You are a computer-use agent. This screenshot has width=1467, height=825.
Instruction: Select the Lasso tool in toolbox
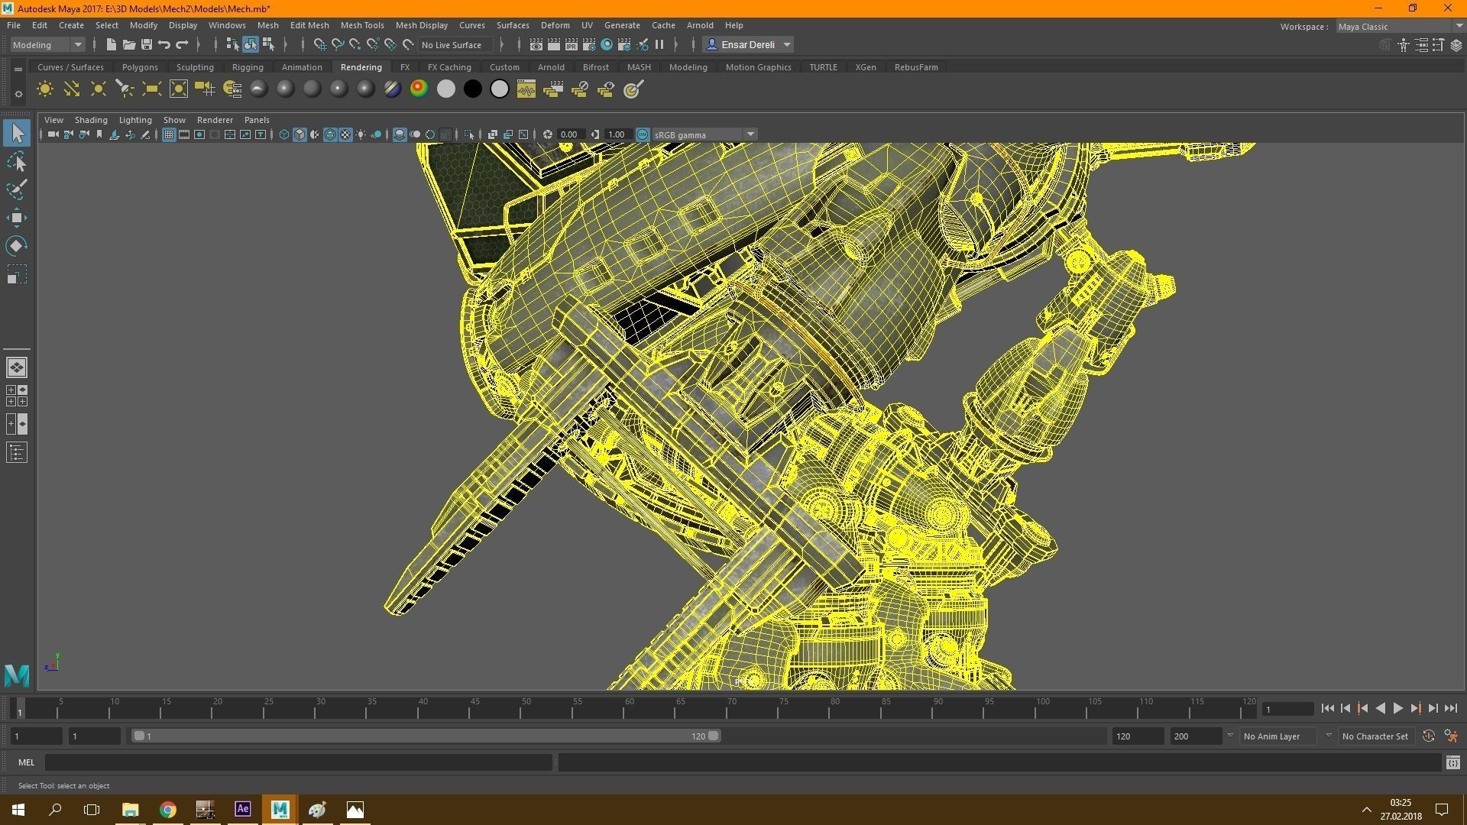pyautogui.click(x=17, y=161)
